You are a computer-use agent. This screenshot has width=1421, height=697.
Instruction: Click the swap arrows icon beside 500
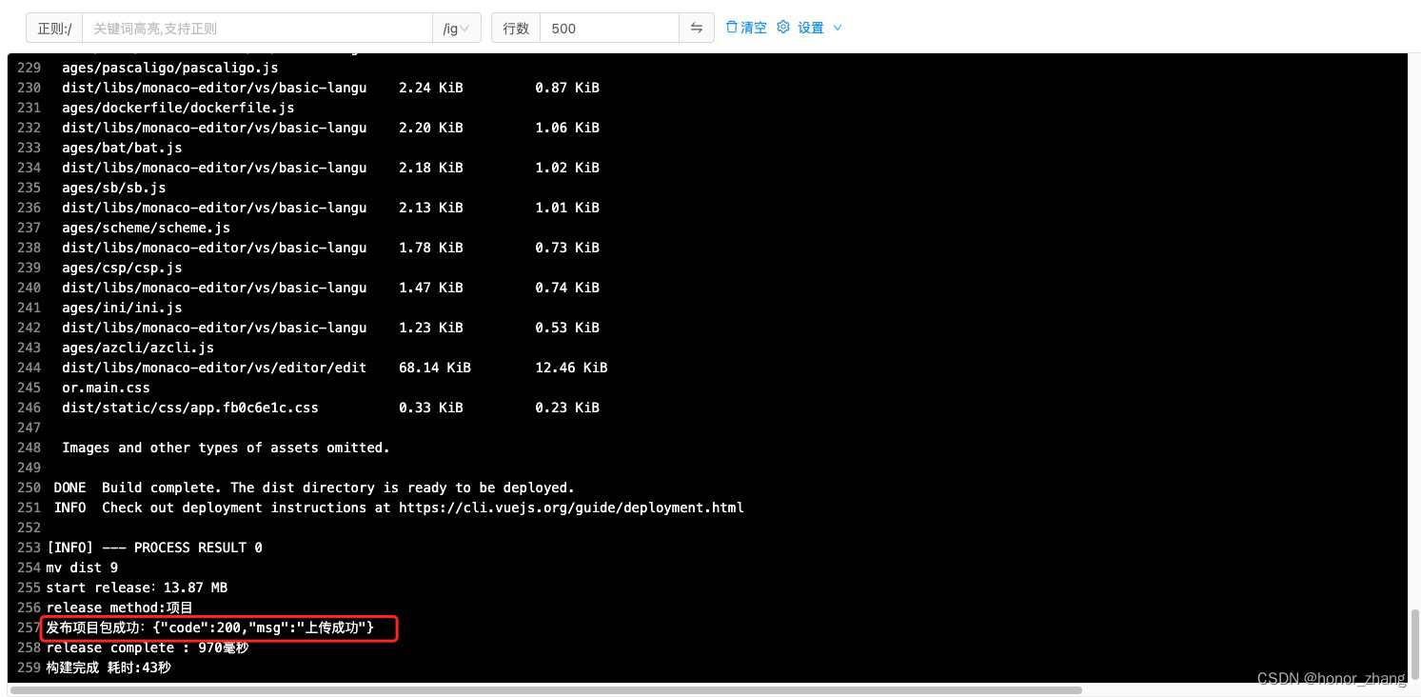click(697, 28)
